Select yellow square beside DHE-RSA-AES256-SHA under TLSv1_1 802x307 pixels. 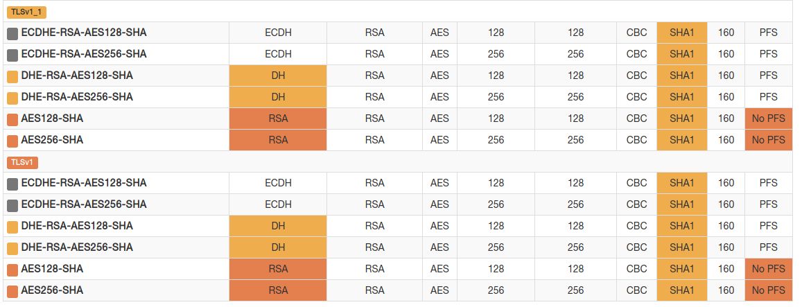pos(12,98)
